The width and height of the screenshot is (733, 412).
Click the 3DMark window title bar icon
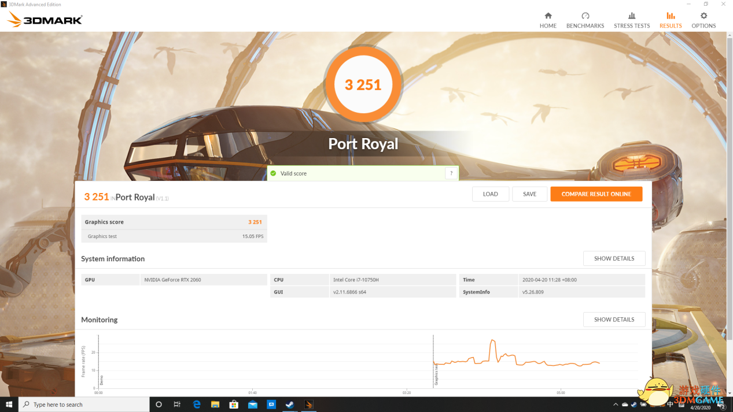(x=4, y=4)
